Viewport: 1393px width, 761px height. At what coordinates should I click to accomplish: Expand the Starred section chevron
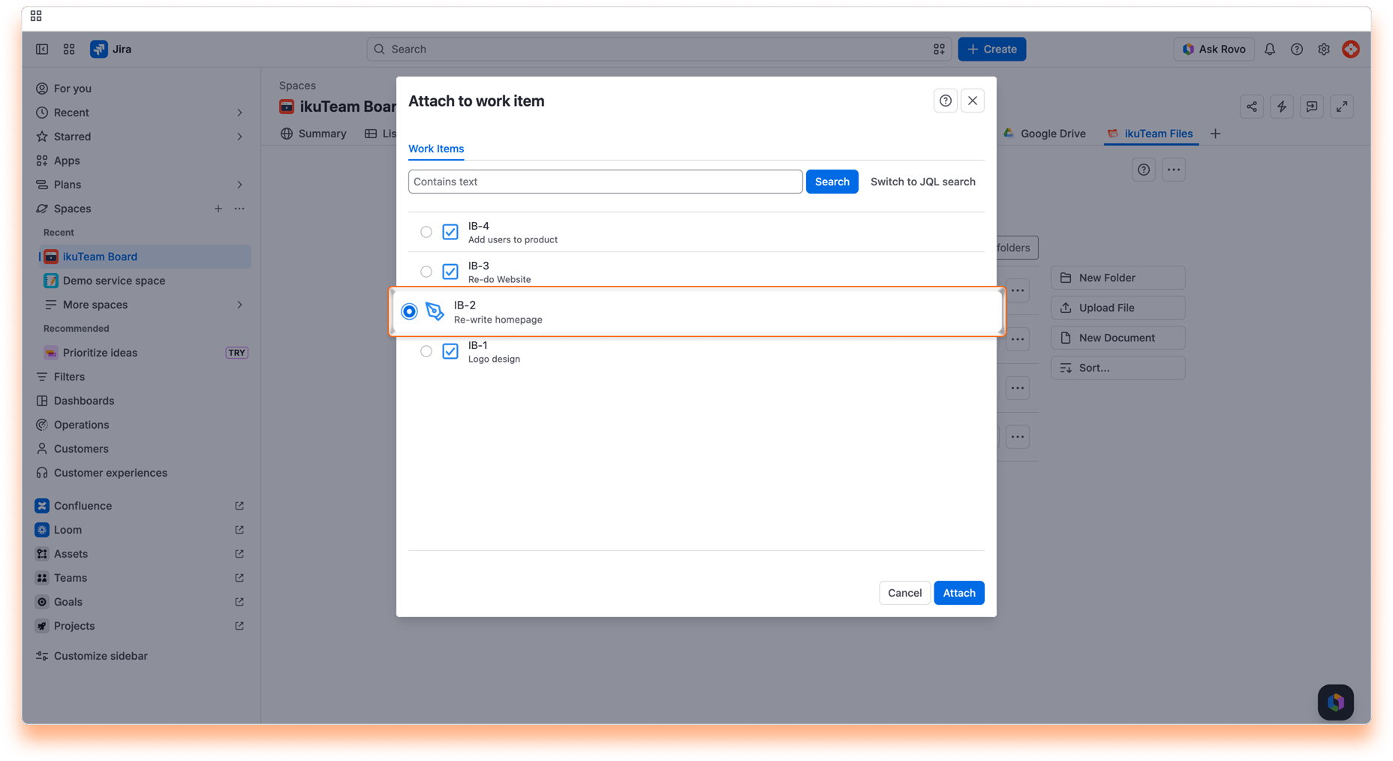tap(240, 137)
